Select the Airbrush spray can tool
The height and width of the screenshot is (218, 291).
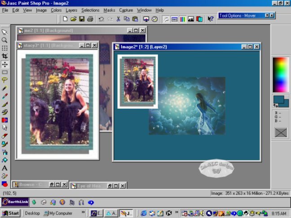pos(4,152)
